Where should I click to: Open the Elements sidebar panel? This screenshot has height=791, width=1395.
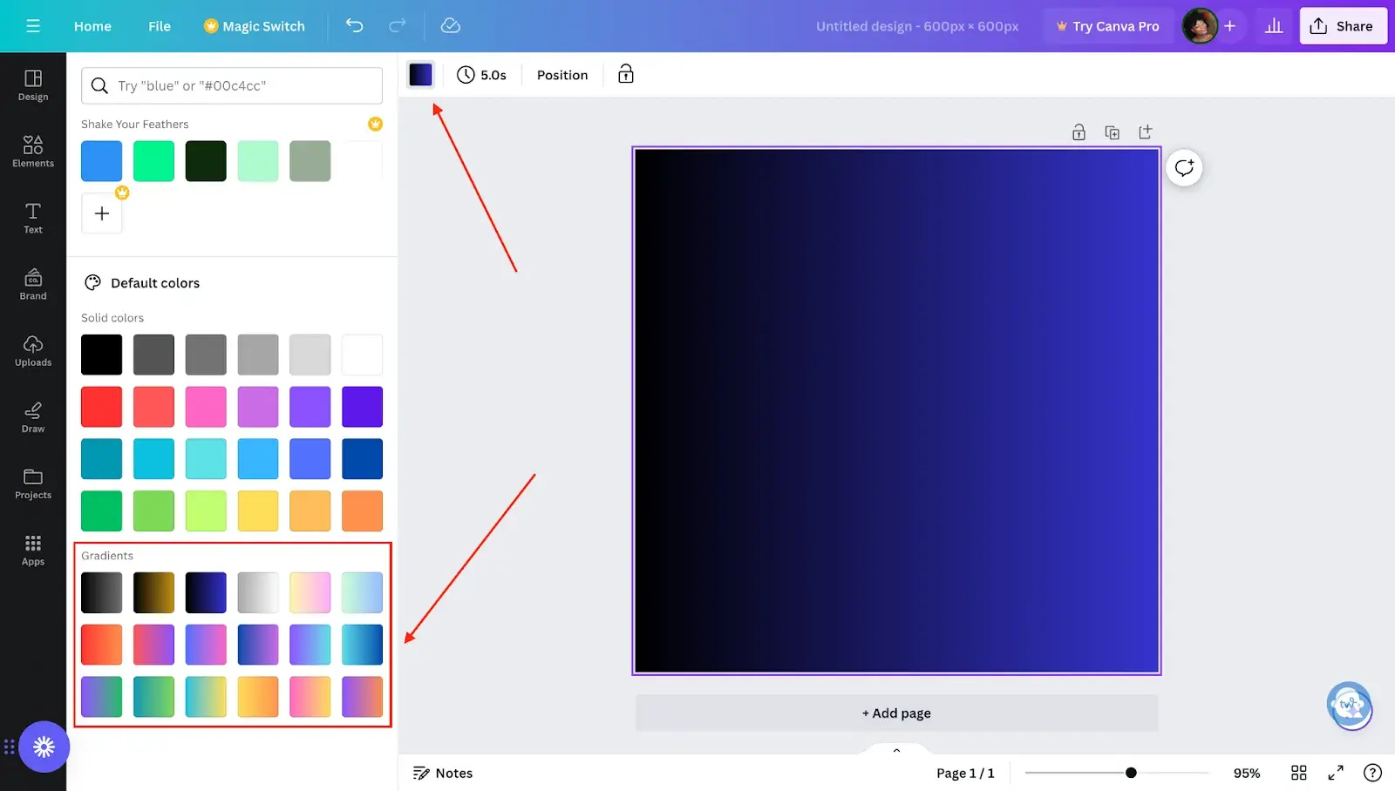tap(33, 152)
